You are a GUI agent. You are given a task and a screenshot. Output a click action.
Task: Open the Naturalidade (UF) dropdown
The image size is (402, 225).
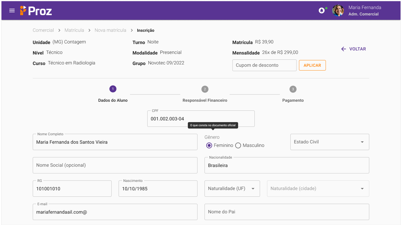[x=232, y=189]
